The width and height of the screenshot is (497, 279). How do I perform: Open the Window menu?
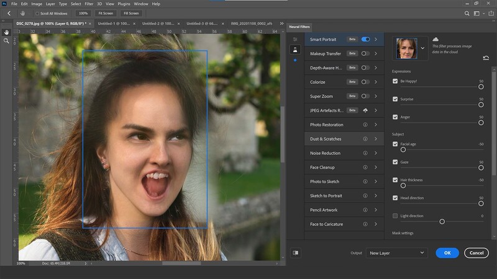click(141, 4)
